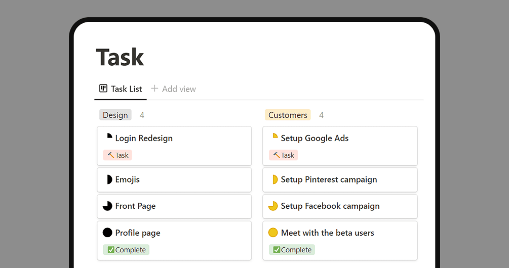The height and width of the screenshot is (268, 509).
Task: Click the full black circle beside Profile page
Action: (107, 233)
